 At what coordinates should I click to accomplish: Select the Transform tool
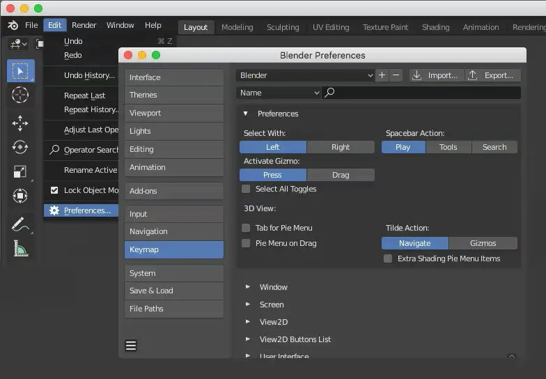coord(20,196)
